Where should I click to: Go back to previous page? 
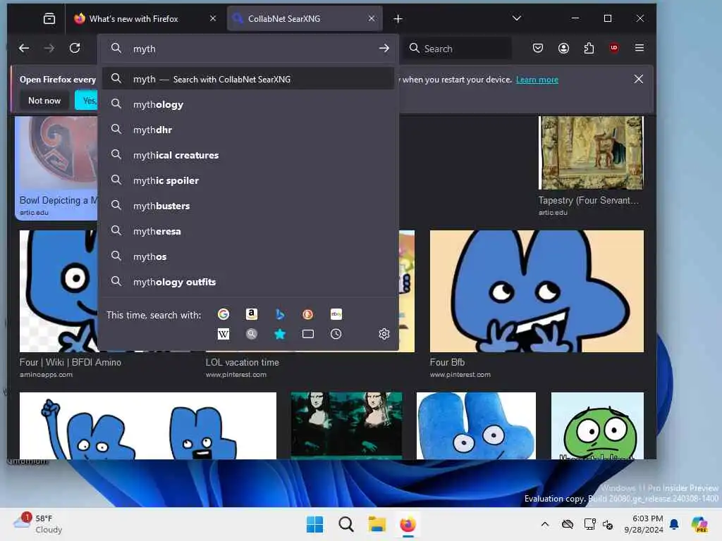point(24,48)
